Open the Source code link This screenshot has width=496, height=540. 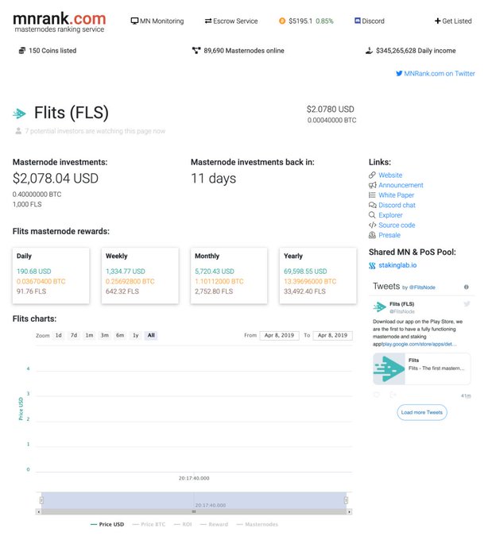[x=397, y=225]
